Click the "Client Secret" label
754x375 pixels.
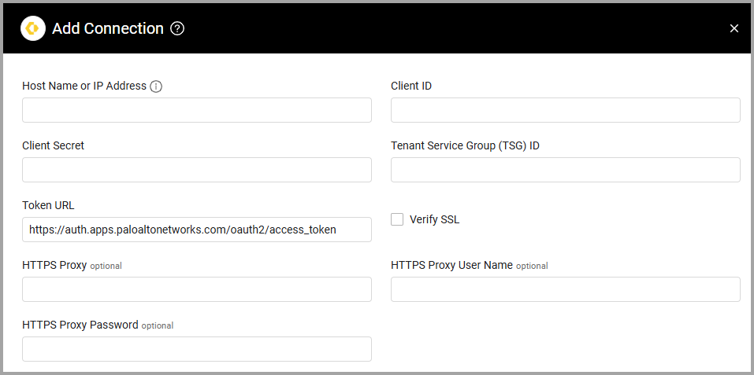[53, 145]
